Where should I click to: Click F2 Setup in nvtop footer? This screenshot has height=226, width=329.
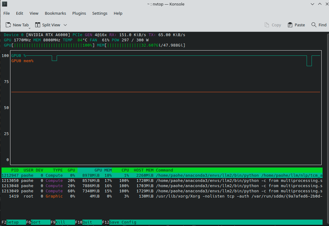pyautogui.click(x=13, y=222)
